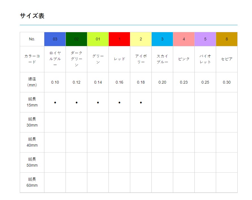Screen dimensions: 252x200
Task: Click the red swatch numbered 1
Action: (x=119, y=39)
